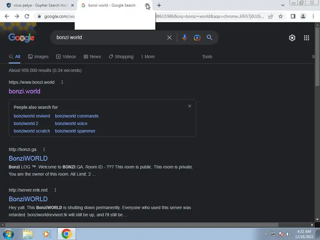The image size is (320, 240).
Task: Open options for bonzi.ga result
Action: point(44,149)
